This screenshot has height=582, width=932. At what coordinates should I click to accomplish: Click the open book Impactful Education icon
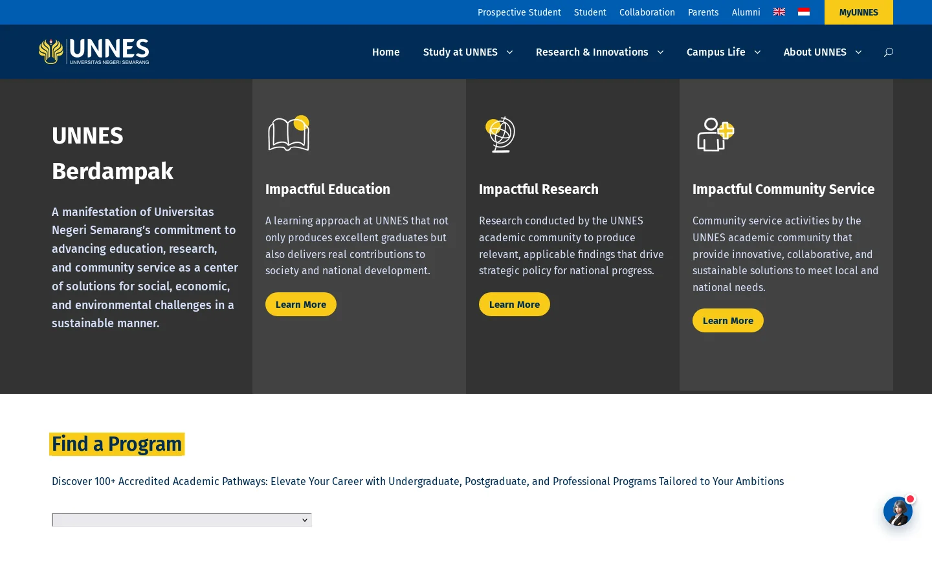[x=289, y=134]
